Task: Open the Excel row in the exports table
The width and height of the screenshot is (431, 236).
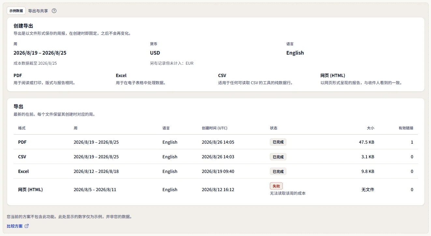Action: [216, 171]
